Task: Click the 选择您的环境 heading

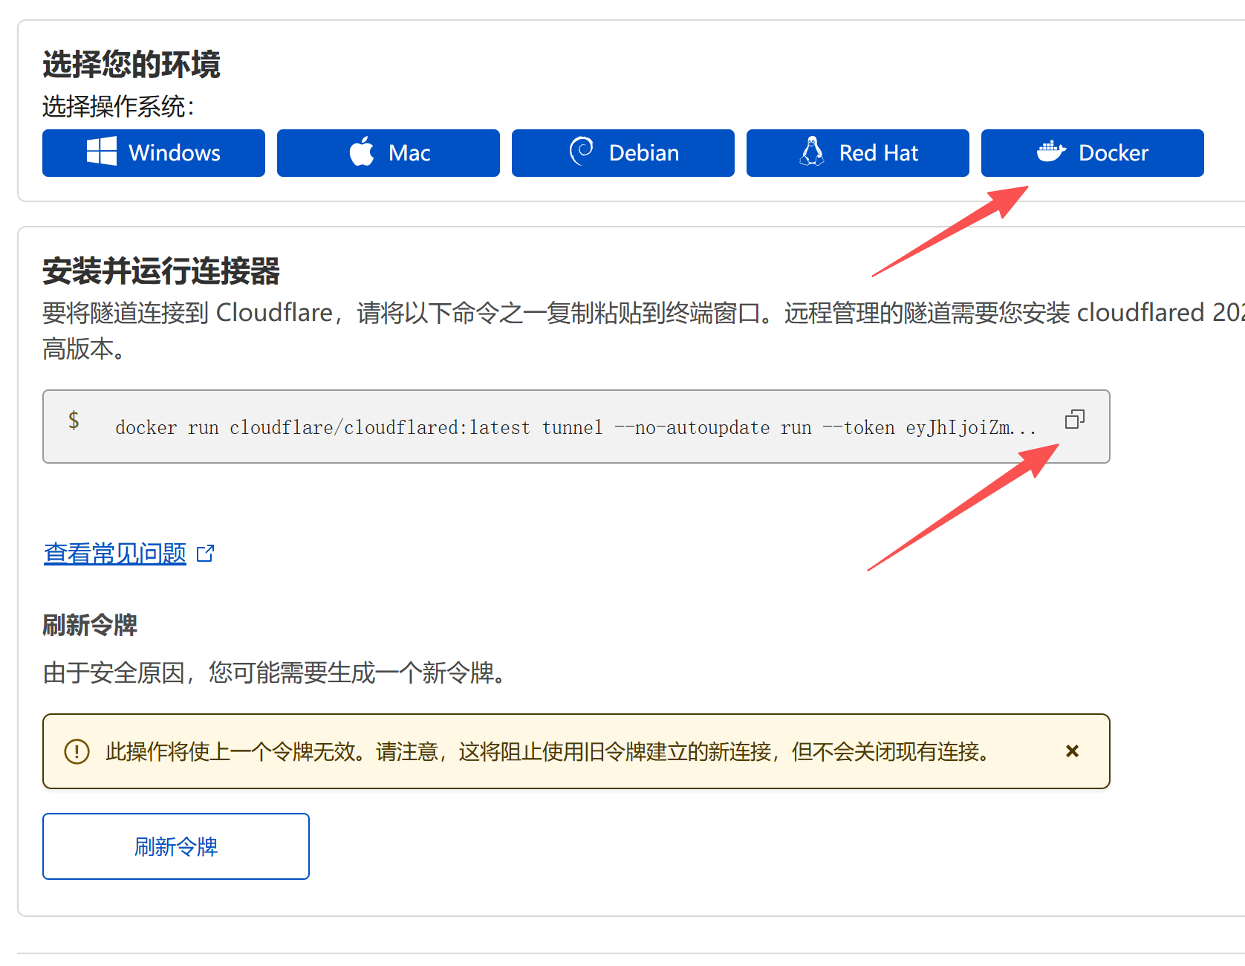Action: point(131,65)
